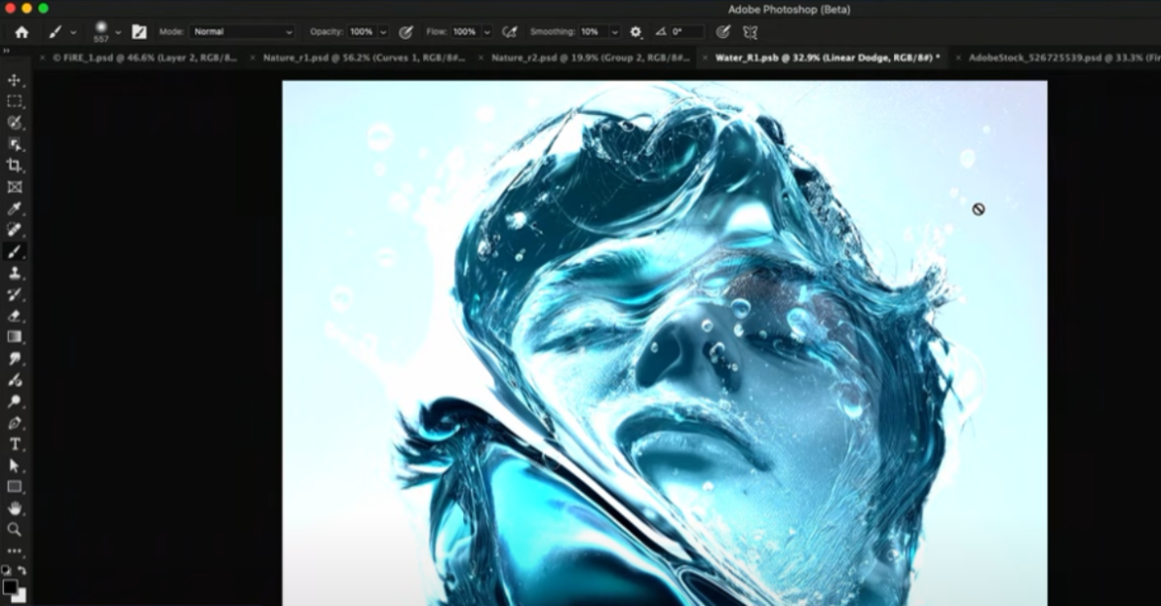The width and height of the screenshot is (1161, 606).
Task: Expand the Opacity value dropdown arrow
Action: point(383,32)
